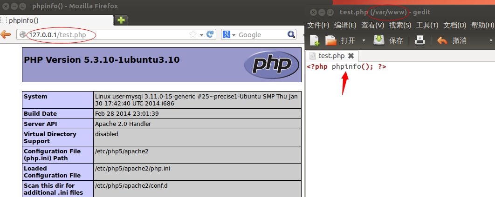Click the site identity globe icon
Image resolution: width=495 pixels, height=197 pixels.
point(22,35)
